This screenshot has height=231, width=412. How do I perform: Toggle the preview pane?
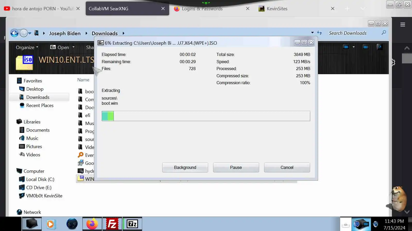366,47
